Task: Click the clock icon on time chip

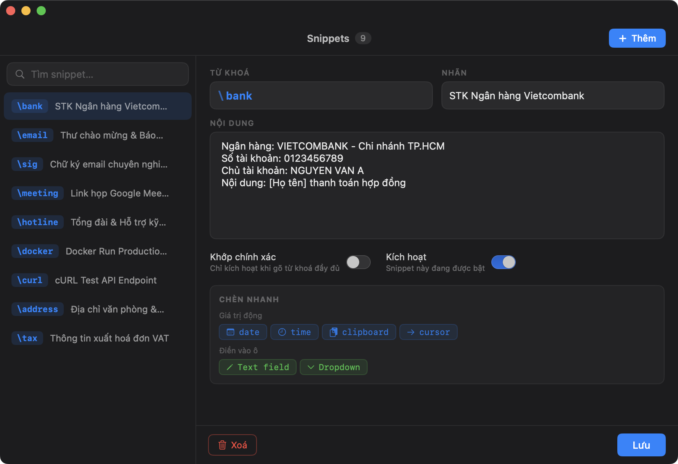Action: point(282,332)
